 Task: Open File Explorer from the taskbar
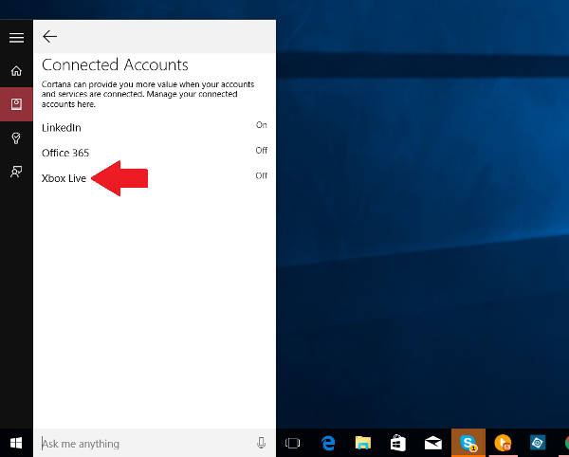coord(363,443)
